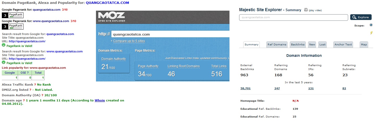The image size is (375, 124).
Task: Click Compare up to 5 sites link
Action: [129, 41]
